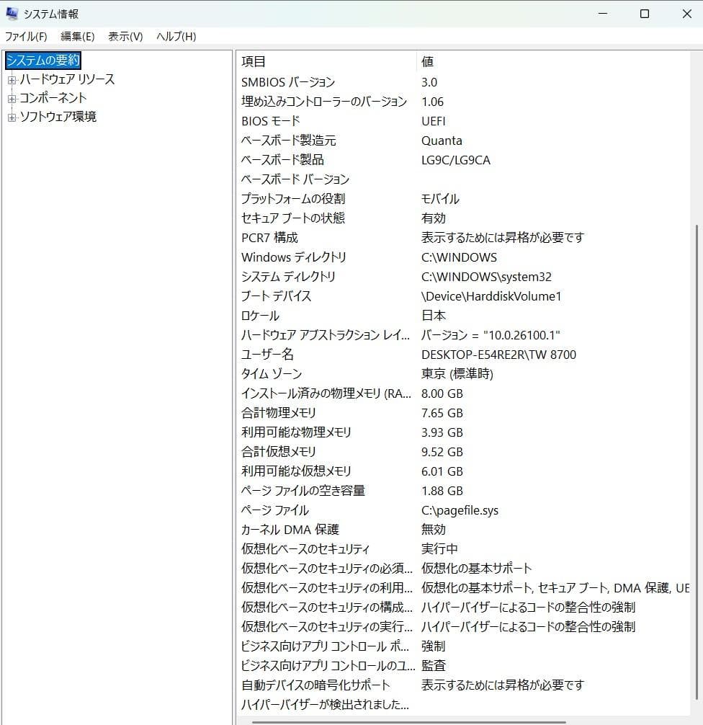703x725 pixels.
Task: Select the システムの要約 tree item
Action: (42, 61)
